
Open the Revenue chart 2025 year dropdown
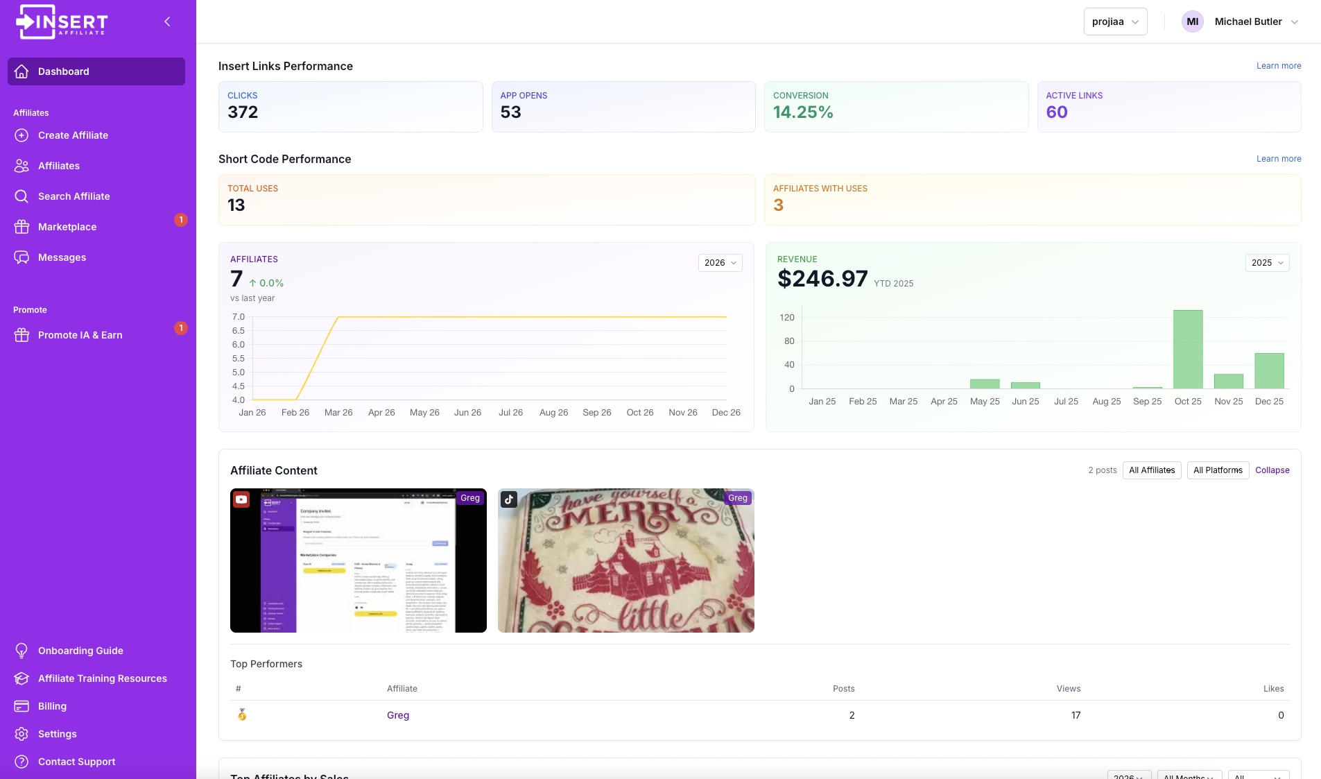(x=1268, y=263)
